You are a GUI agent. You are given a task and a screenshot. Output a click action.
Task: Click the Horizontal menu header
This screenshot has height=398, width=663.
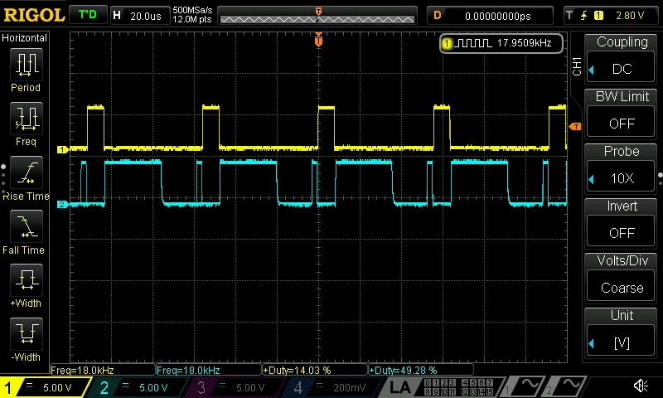pyautogui.click(x=25, y=38)
